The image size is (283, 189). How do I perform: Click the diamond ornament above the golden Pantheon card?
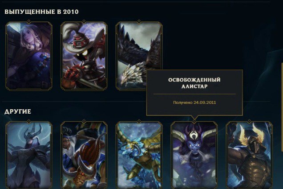click(x=249, y=121)
